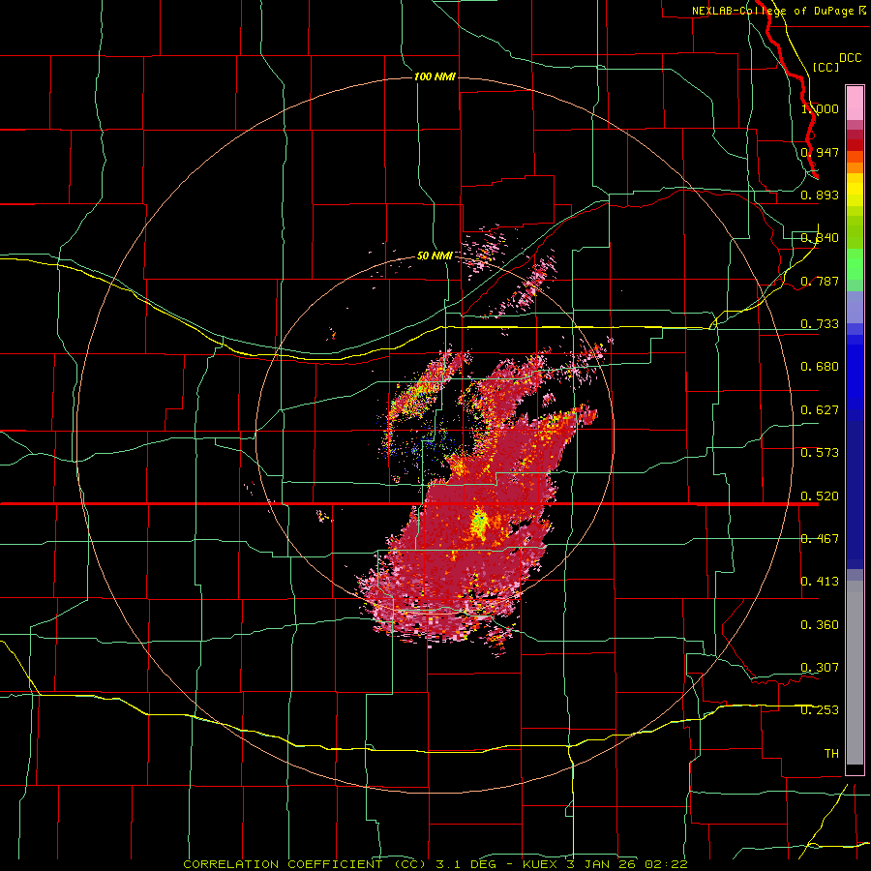Screen dimensions: 871x871
Task: Select the 0.467 scale value
Action: click(x=820, y=539)
